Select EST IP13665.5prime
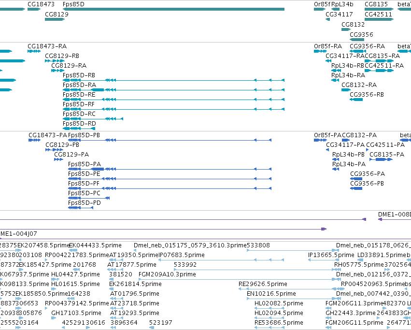411x330 pixels. tap(331, 255)
